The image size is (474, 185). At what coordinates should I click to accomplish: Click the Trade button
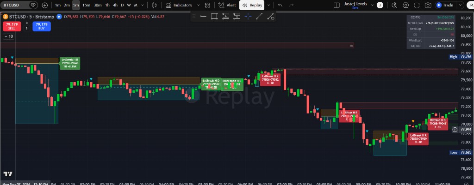445,5
